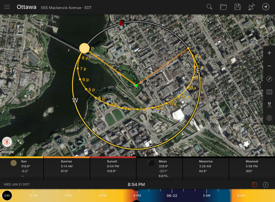Click the satellite dish icon
275x202 pixels.
(251, 7)
